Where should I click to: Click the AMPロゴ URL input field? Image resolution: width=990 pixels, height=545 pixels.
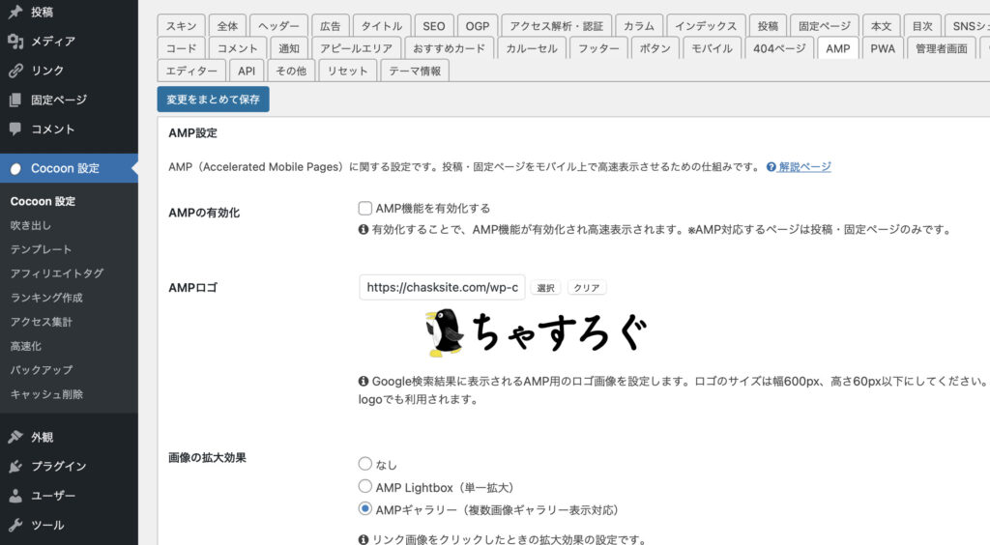point(442,287)
